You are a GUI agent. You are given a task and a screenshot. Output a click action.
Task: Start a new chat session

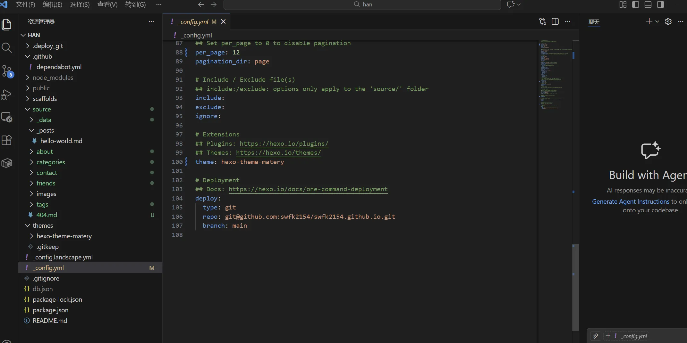(649, 21)
